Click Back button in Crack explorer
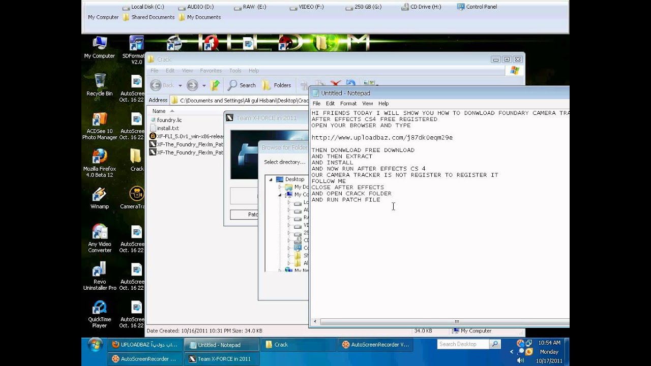651x366 pixels. [x=162, y=85]
